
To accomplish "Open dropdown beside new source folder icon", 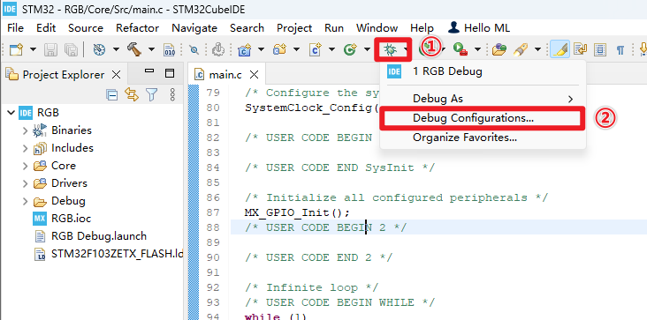I will [x=297, y=49].
